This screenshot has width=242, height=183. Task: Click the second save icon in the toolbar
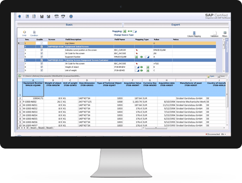click(48, 17)
